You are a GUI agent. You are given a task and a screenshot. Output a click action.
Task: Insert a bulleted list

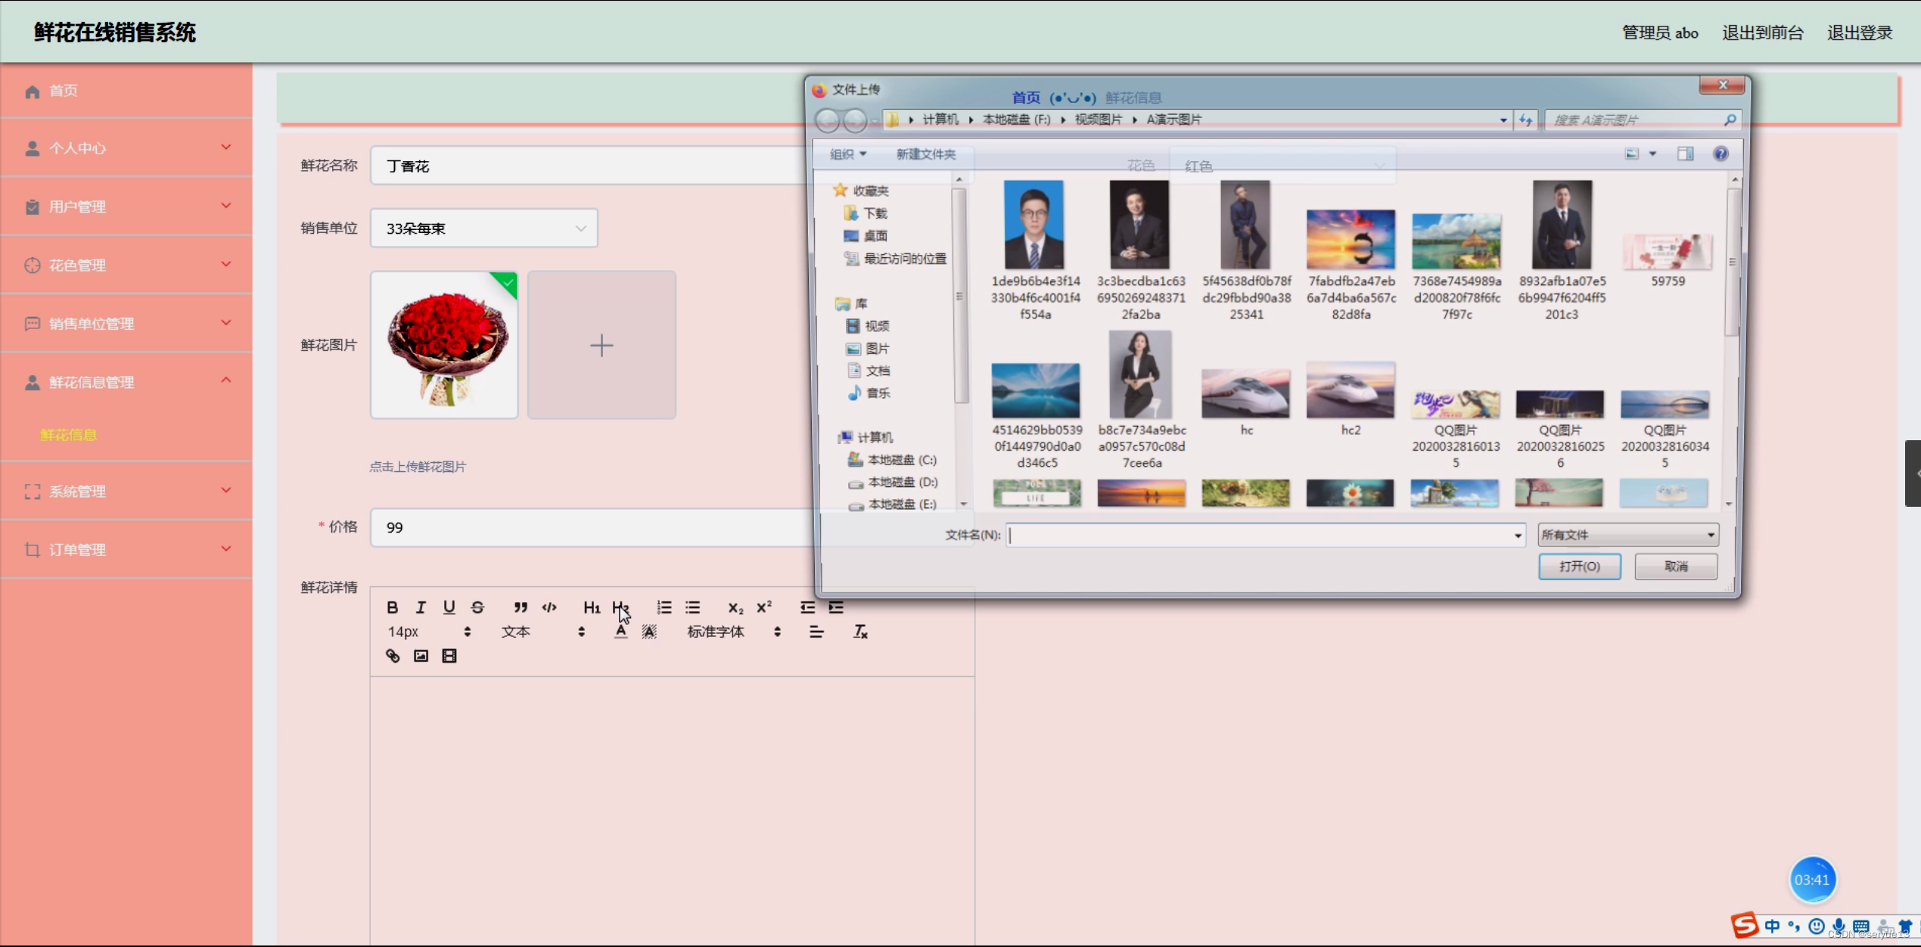(692, 607)
